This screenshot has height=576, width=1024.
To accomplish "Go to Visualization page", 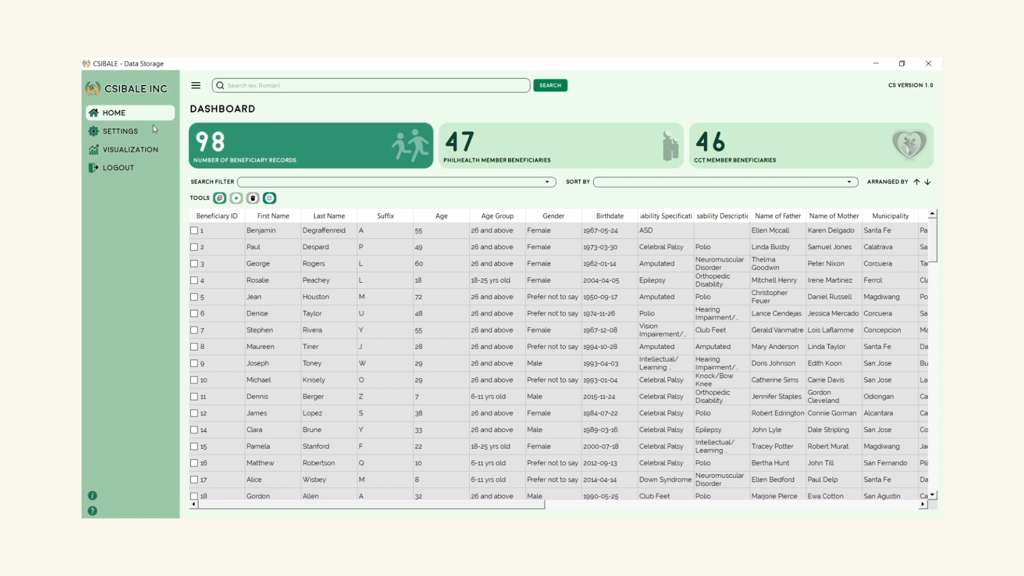I will (x=130, y=149).
